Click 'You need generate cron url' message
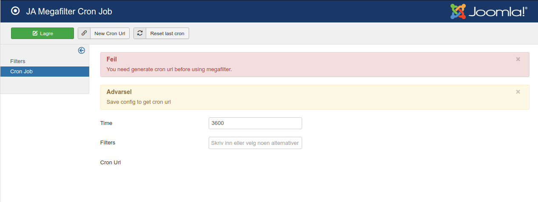Screen dimensions: 538x202 pyautogui.click(x=169, y=69)
